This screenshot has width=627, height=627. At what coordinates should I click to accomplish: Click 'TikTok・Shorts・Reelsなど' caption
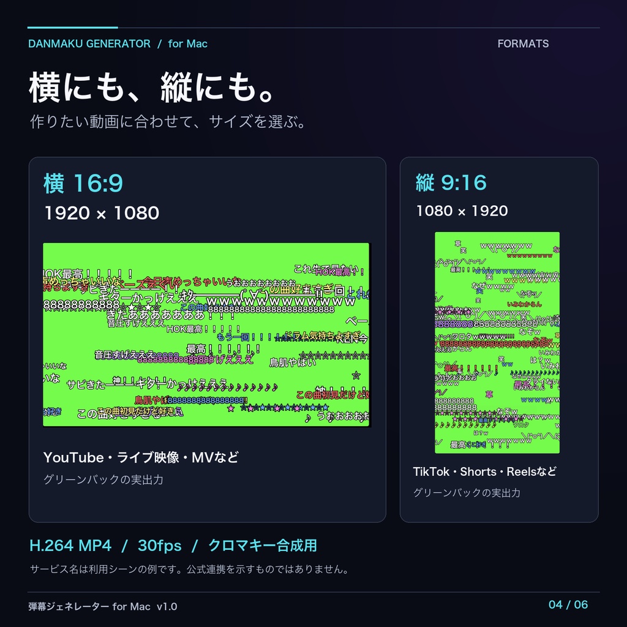point(484,471)
